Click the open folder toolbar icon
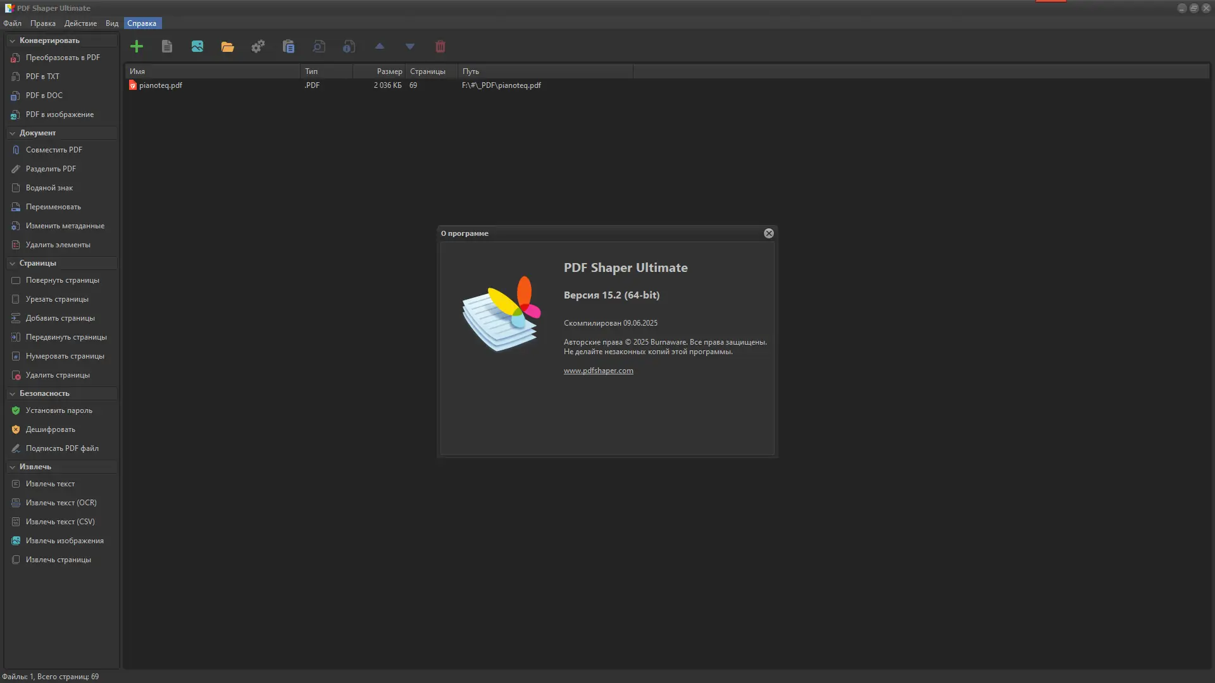This screenshot has width=1215, height=683. click(x=227, y=46)
